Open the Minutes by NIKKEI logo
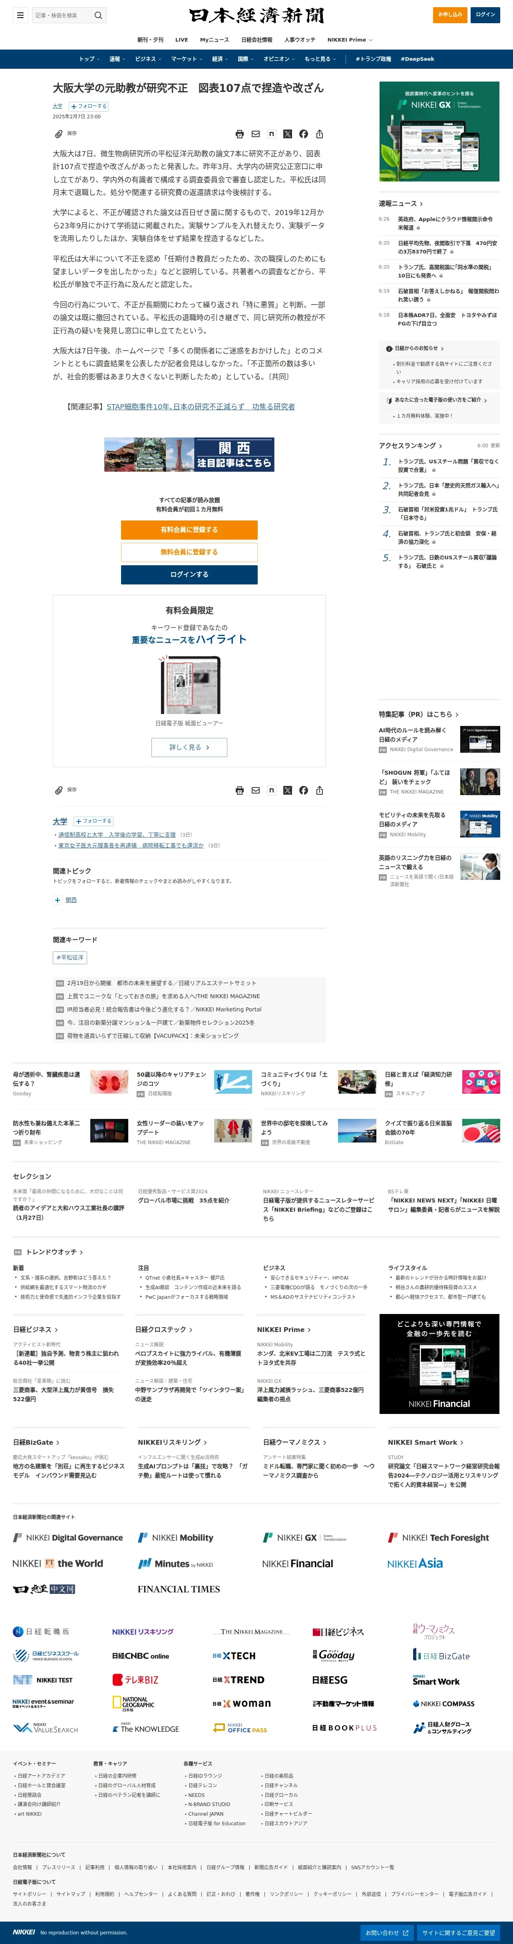 pyautogui.click(x=175, y=1564)
